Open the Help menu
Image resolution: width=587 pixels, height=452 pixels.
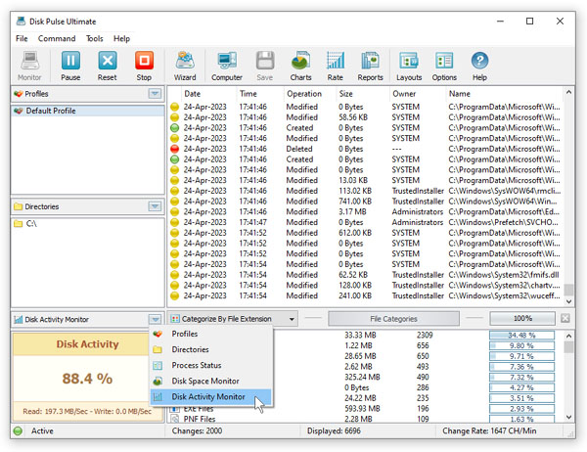(121, 38)
